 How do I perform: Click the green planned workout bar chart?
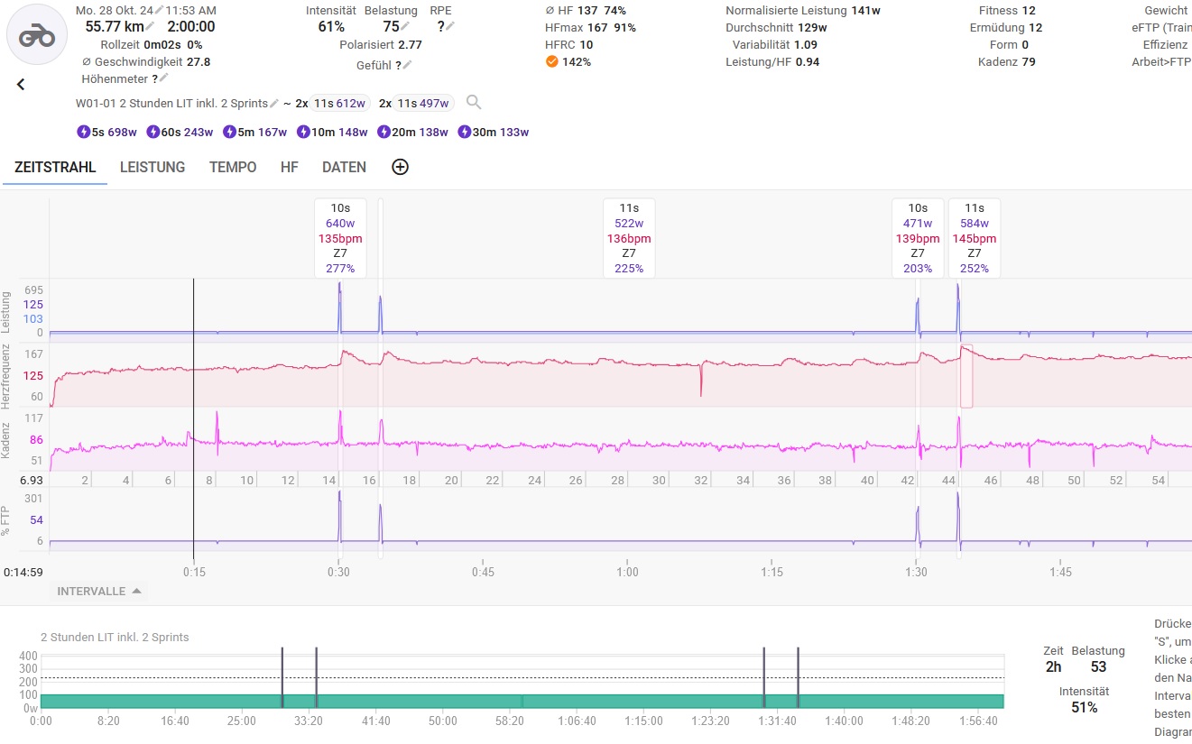click(x=522, y=701)
